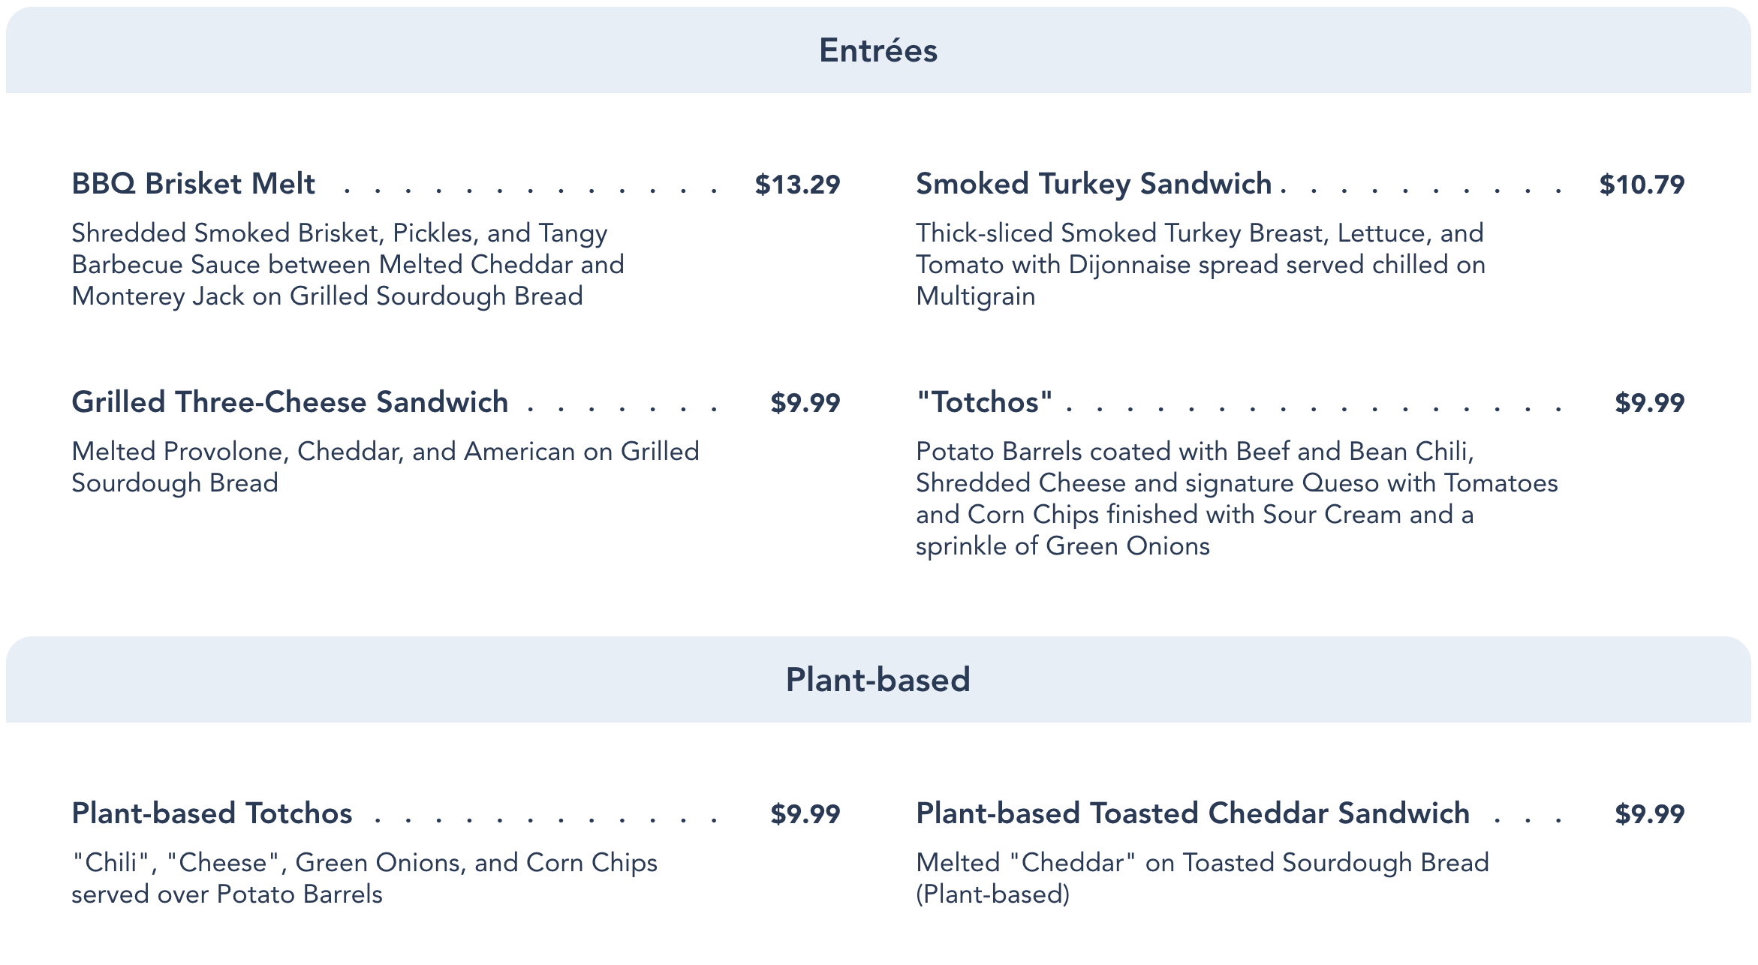
Task: Click the Plant-based section header
Action: pos(877,680)
